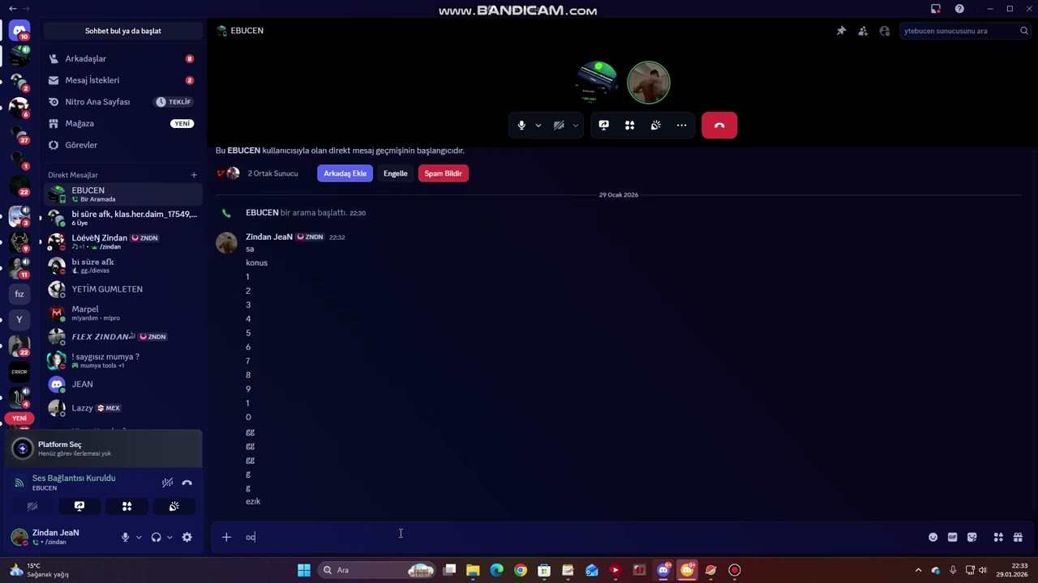Add friends to DM icon
The height and width of the screenshot is (583, 1038).
pyautogui.click(x=863, y=31)
